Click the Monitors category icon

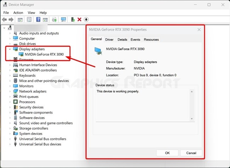point(16,86)
